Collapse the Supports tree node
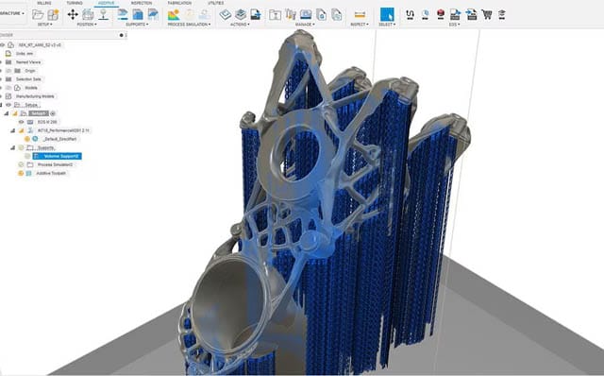The height and width of the screenshot is (376, 604). (12, 147)
